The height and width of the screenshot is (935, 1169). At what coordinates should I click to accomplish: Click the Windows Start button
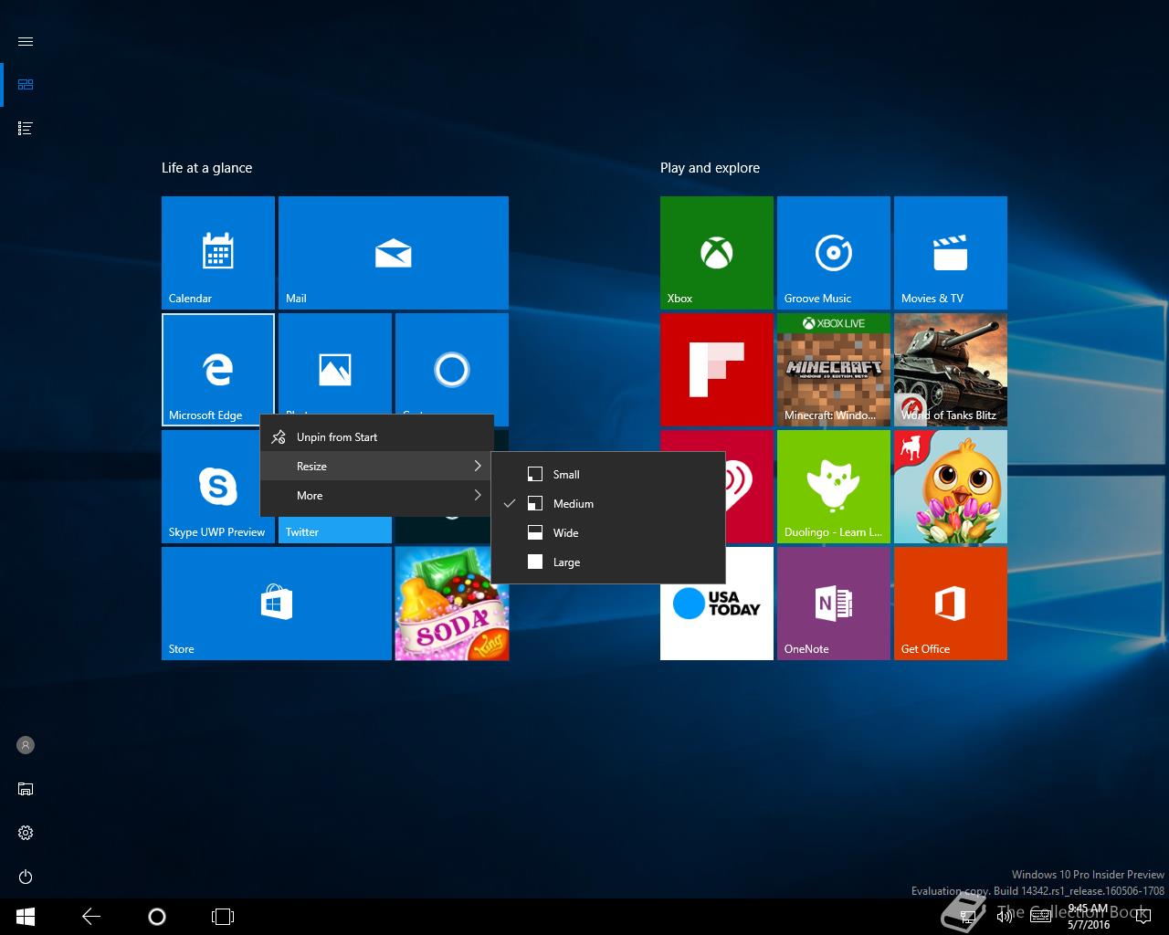click(26, 916)
